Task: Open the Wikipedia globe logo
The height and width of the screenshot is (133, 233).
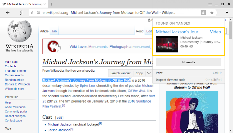Action: point(19,31)
